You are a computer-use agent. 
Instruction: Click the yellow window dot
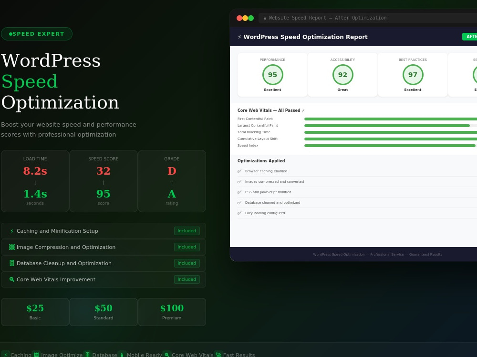pos(245,18)
